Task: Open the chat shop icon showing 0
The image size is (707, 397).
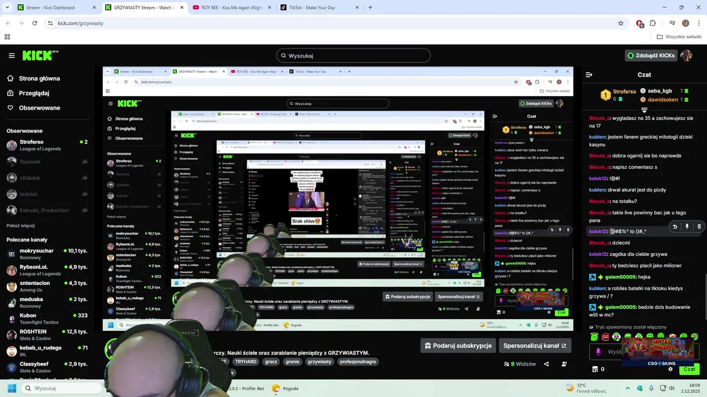Action: click(598, 369)
